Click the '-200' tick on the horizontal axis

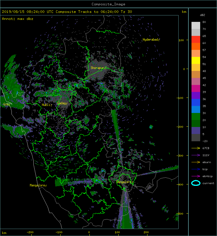coord(30,232)
